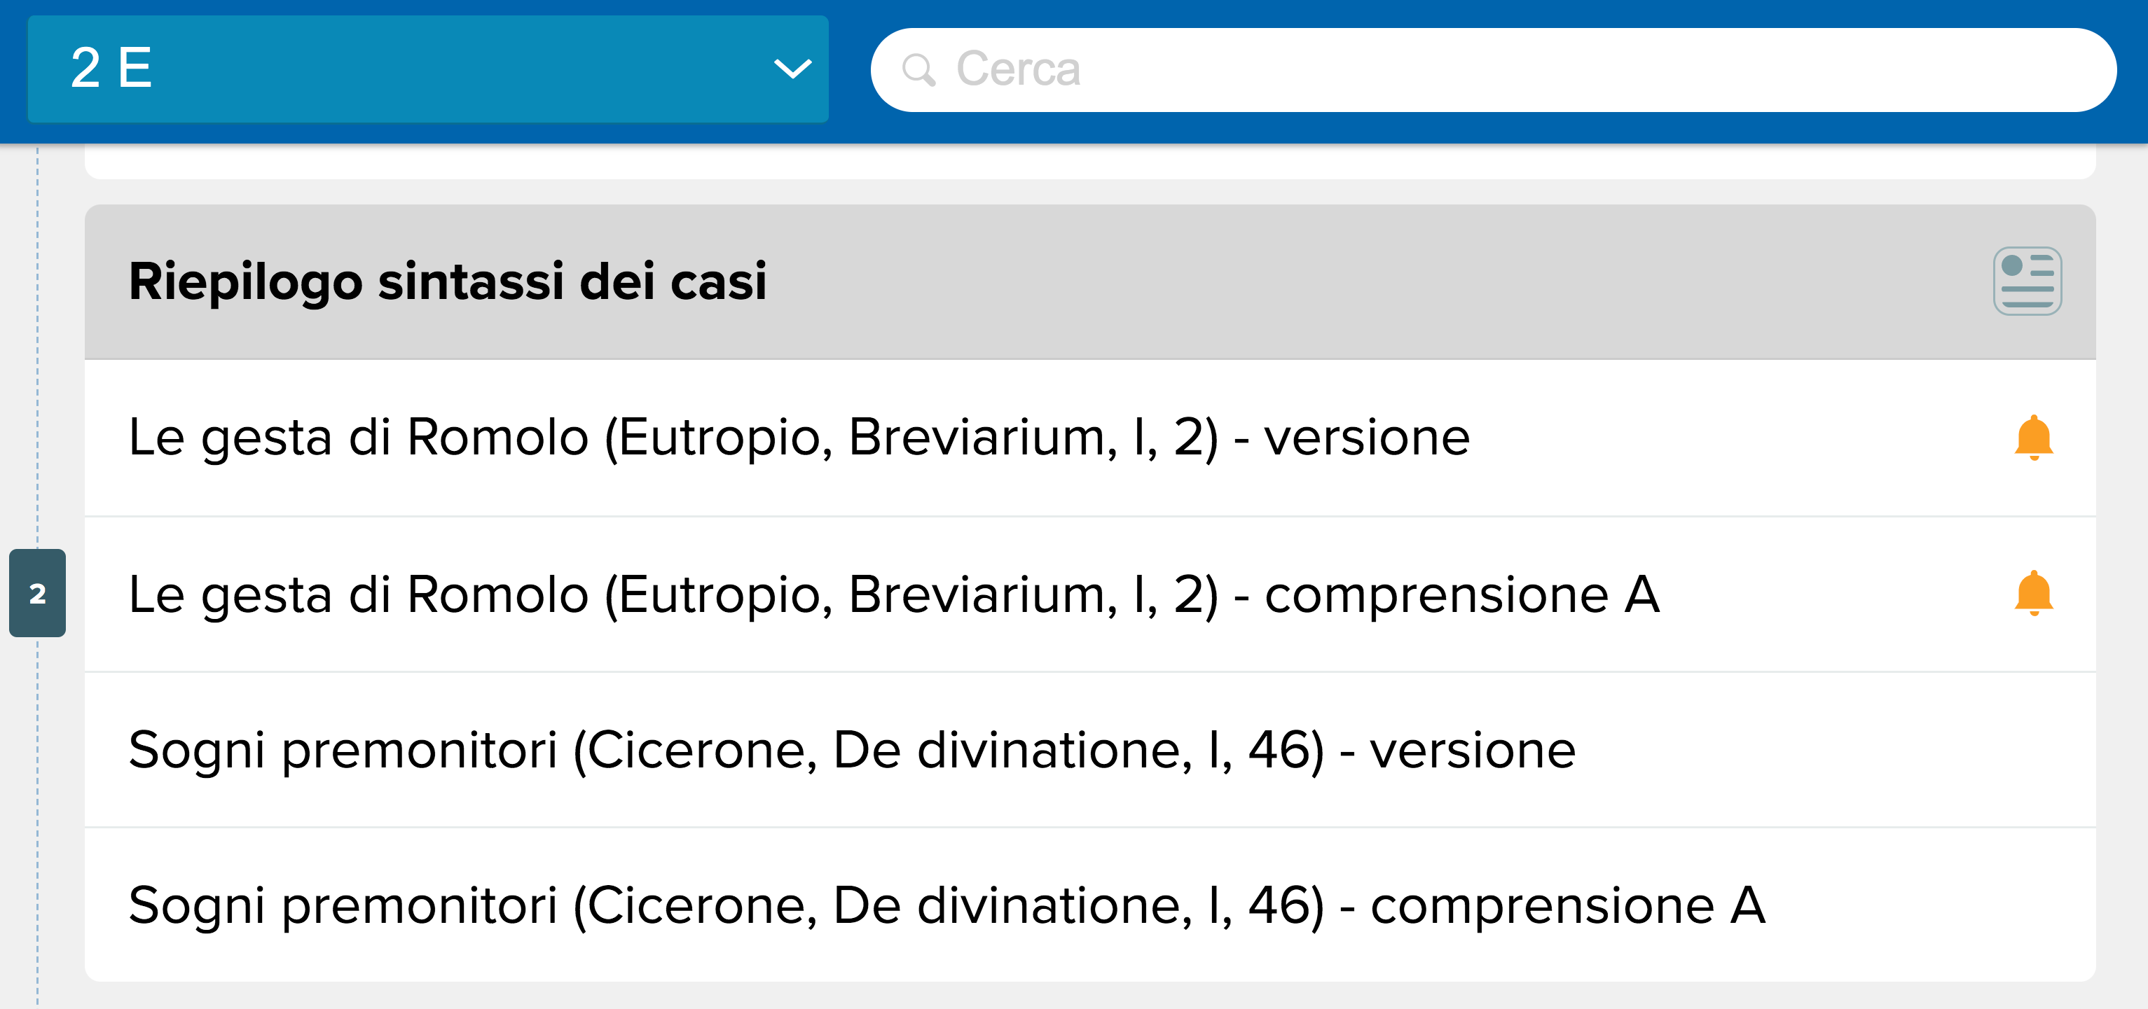
Task: Click the bell icon for Romolo comprensione A
Action: pyautogui.click(x=2034, y=593)
